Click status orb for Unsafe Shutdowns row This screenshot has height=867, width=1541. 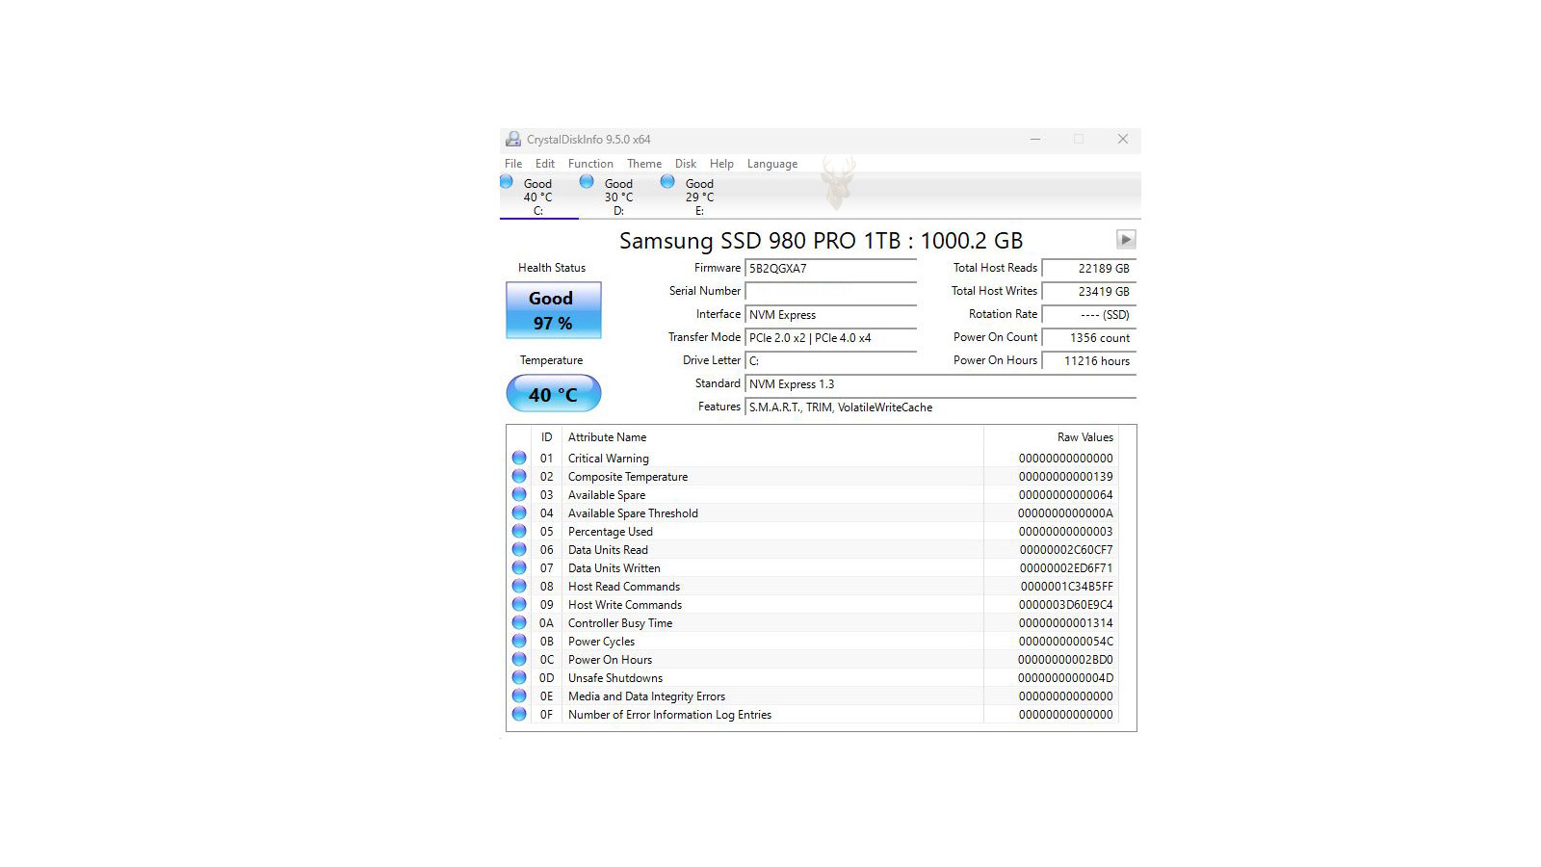point(519,678)
